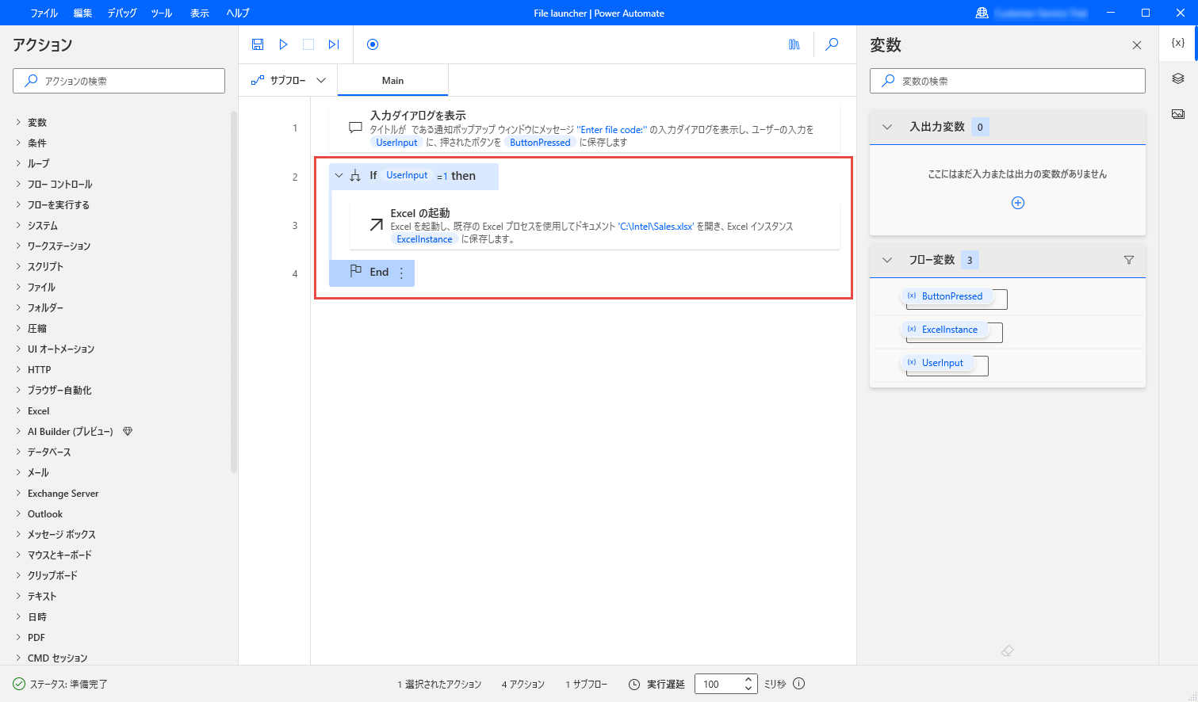Click the 'C:\Intel\Sales.xlsx' path link

click(x=656, y=227)
